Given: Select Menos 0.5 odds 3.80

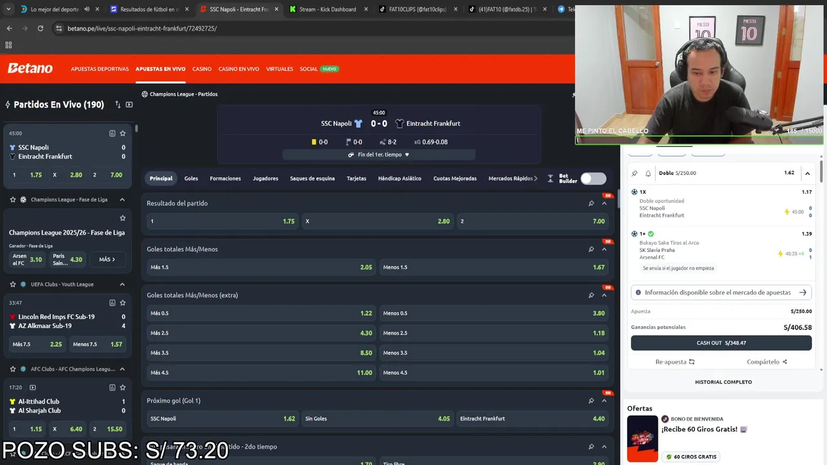Looking at the screenshot, I should click(494, 313).
